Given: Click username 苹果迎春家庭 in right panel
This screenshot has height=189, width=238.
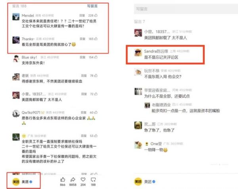Looking at the screenshot, I should tap(157, 90).
